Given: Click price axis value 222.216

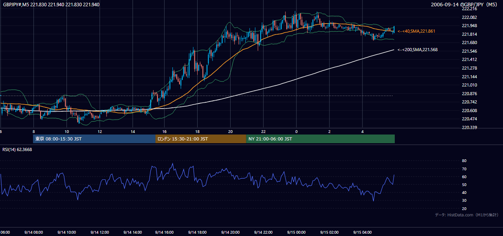Looking at the screenshot, I should click(469, 9).
